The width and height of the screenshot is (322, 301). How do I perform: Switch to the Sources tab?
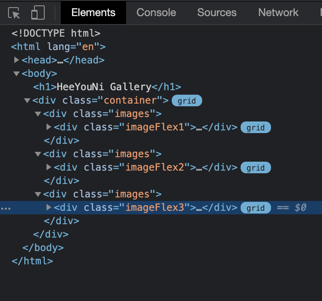[217, 13]
